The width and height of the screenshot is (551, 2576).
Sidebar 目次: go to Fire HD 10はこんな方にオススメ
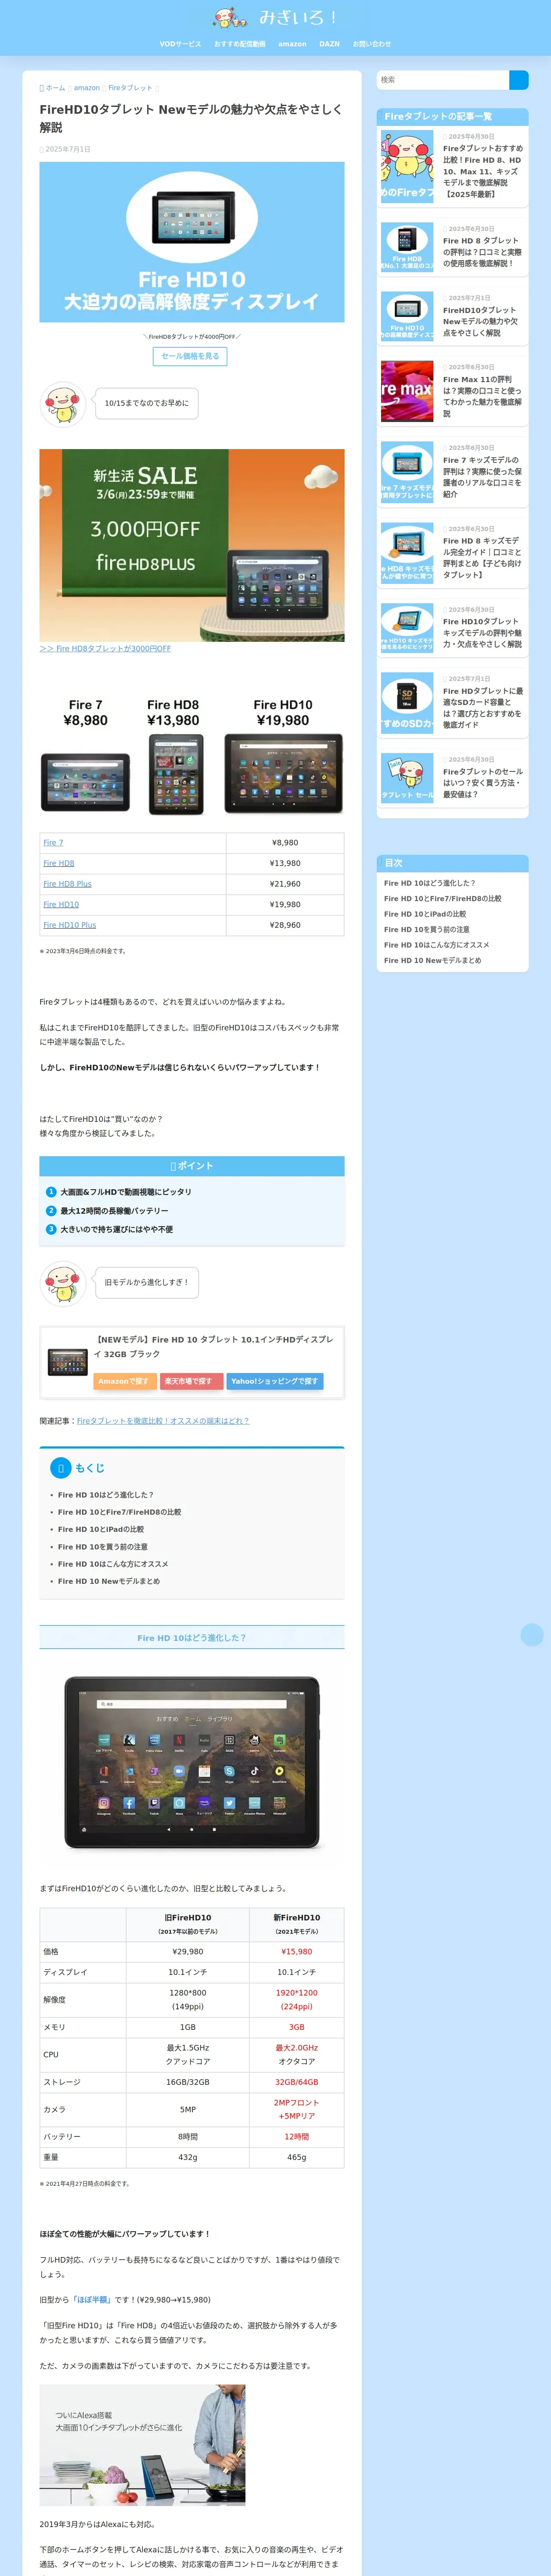tap(437, 945)
